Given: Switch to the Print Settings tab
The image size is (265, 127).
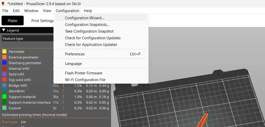Looking at the screenshot, I should pyautogui.click(x=42, y=21).
